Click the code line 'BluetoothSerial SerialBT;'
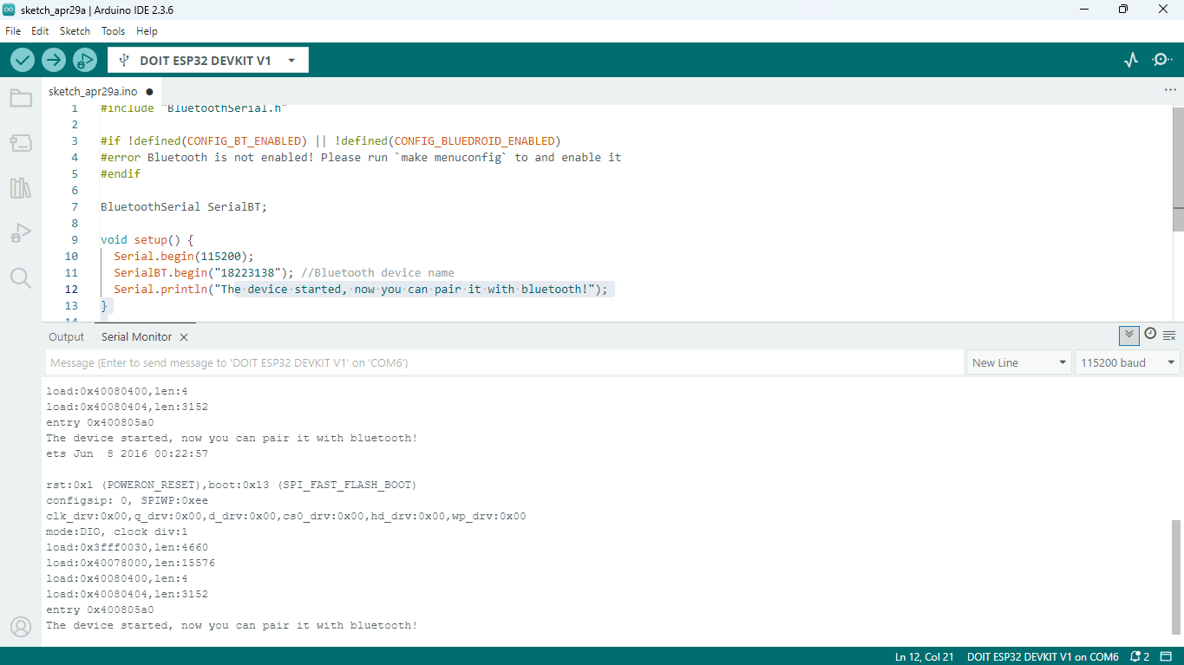 coord(184,206)
